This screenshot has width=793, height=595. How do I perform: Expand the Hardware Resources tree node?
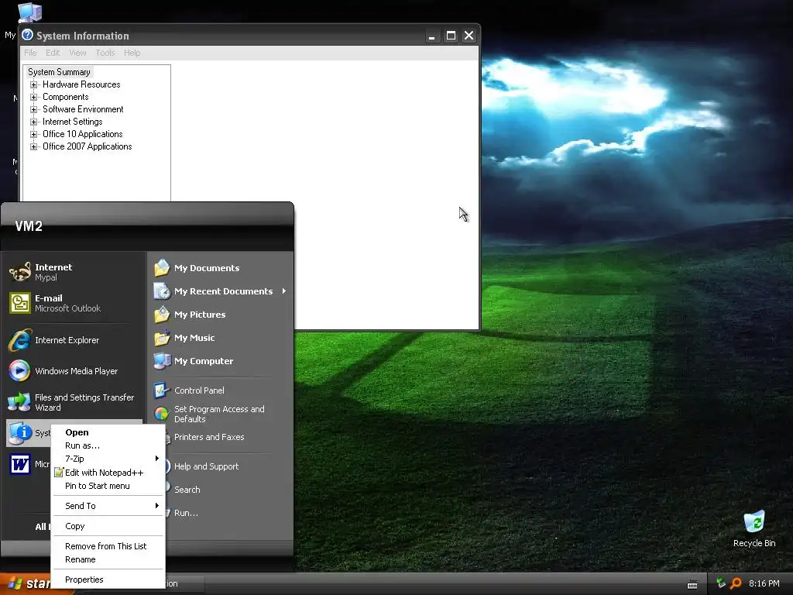[33, 84]
